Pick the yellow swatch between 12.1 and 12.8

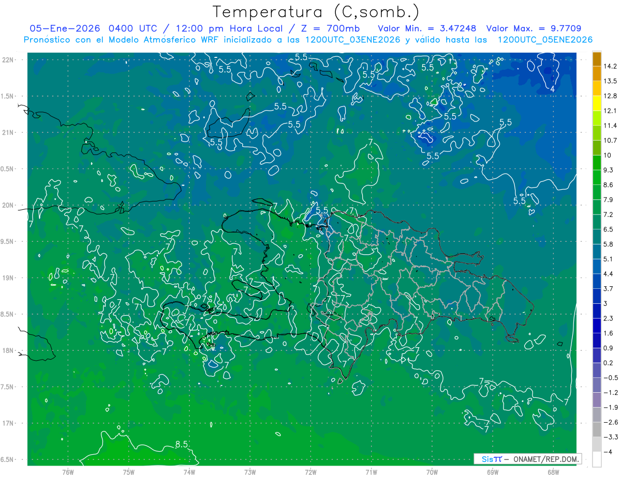click(597, 103)
